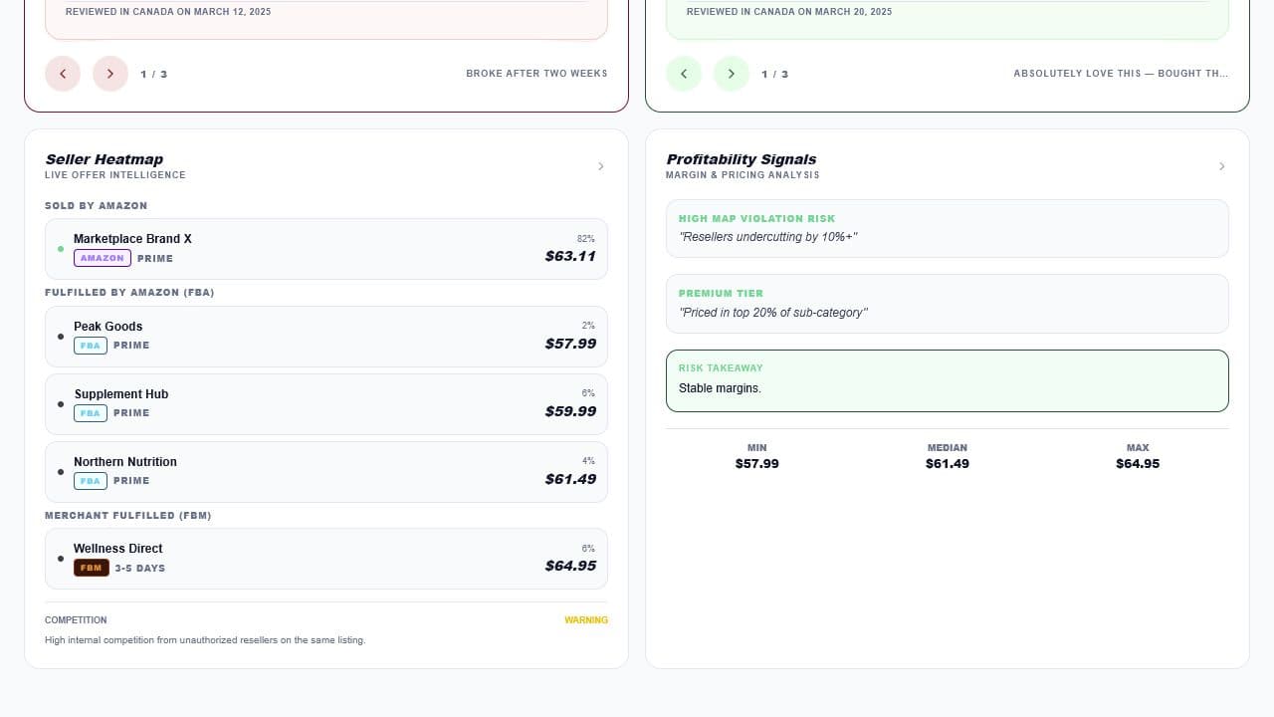Click the purple AMAZON badge
This screenshot has height=717, width=1274.
(x=103, y=258)
